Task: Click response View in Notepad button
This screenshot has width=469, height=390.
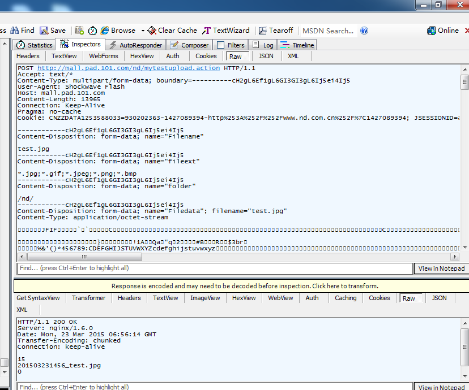Action: point(441,387)
